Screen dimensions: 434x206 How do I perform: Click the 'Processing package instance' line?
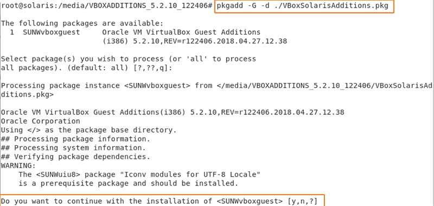(x=216, y=86)
